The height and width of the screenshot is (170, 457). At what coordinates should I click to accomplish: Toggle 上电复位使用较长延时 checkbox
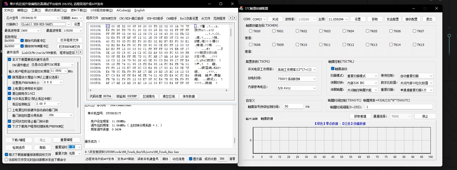(10, 89)
